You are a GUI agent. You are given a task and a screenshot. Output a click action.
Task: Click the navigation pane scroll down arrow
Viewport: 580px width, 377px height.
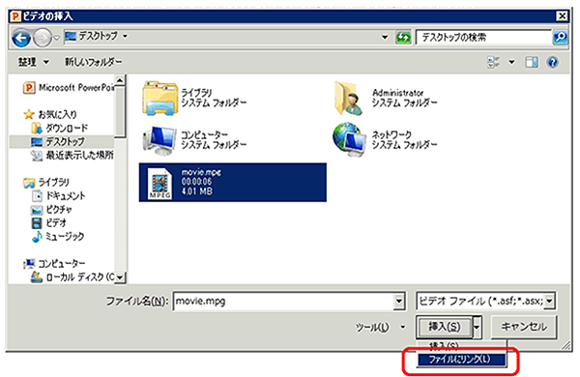(120, 277)
